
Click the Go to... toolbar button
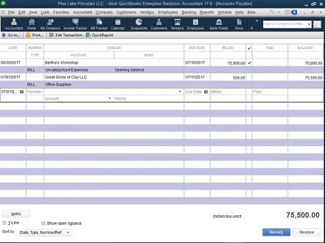[11, 35]
